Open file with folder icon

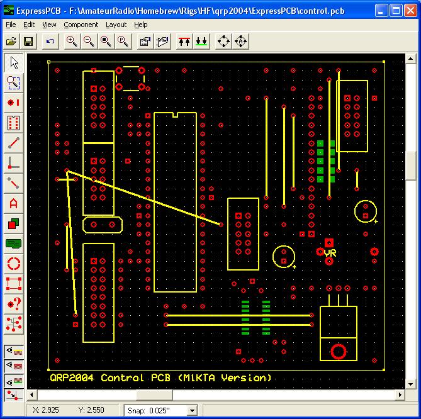[11, 42]
